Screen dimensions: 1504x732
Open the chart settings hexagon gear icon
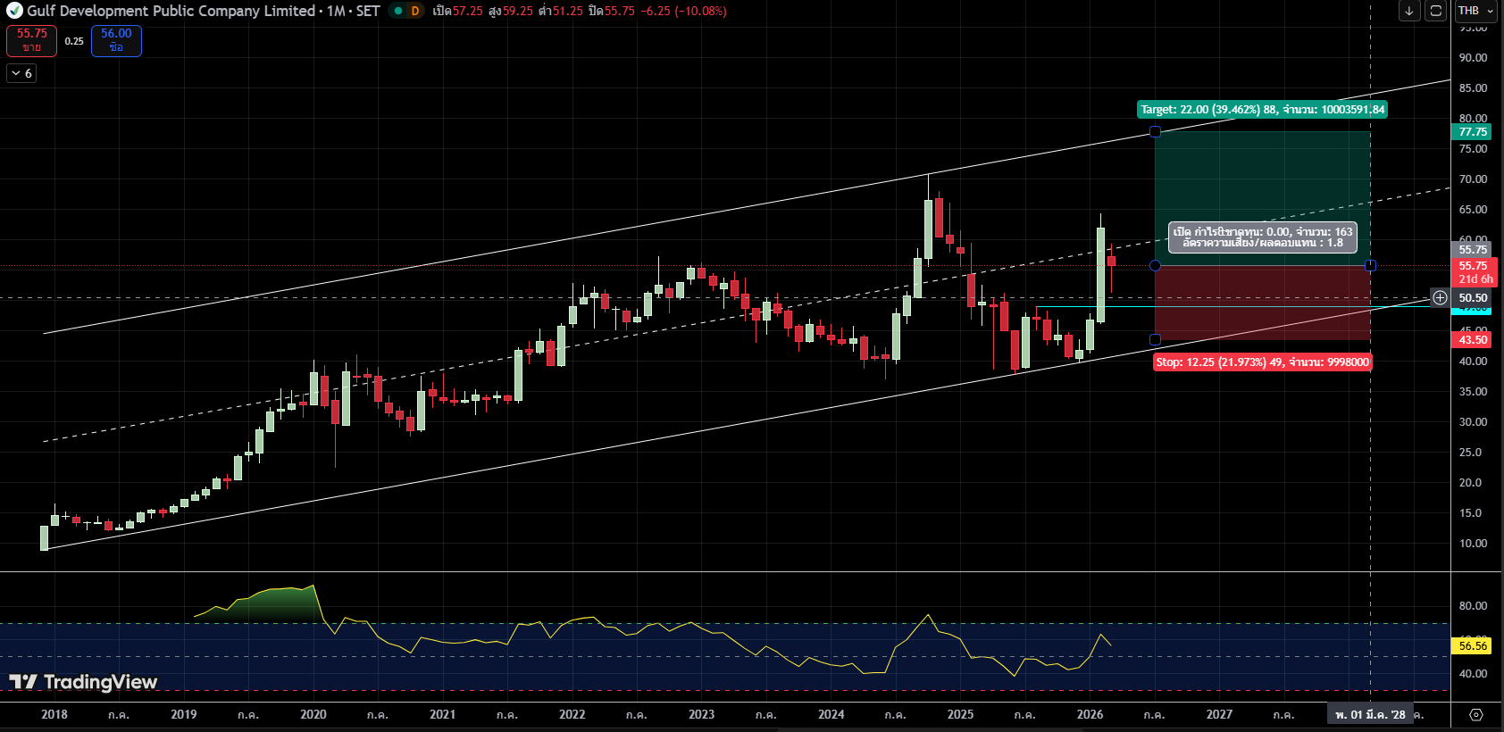click(1476, 714)
